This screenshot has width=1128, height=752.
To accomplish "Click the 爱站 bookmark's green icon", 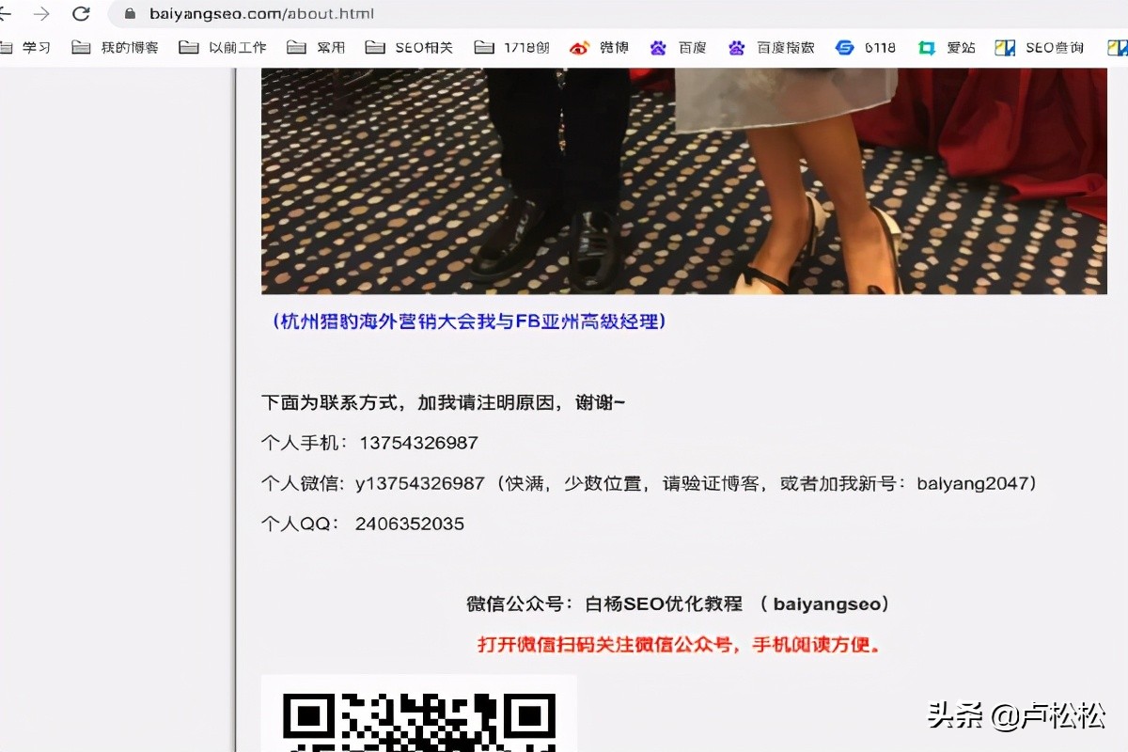I will 925,46.
